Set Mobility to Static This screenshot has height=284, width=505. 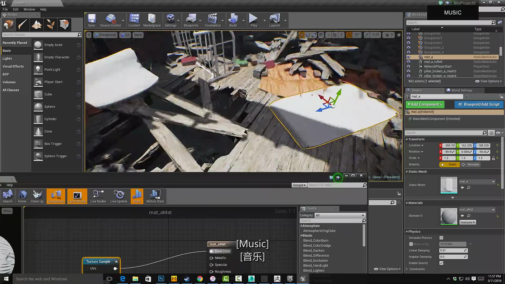[x=450, y=164]
